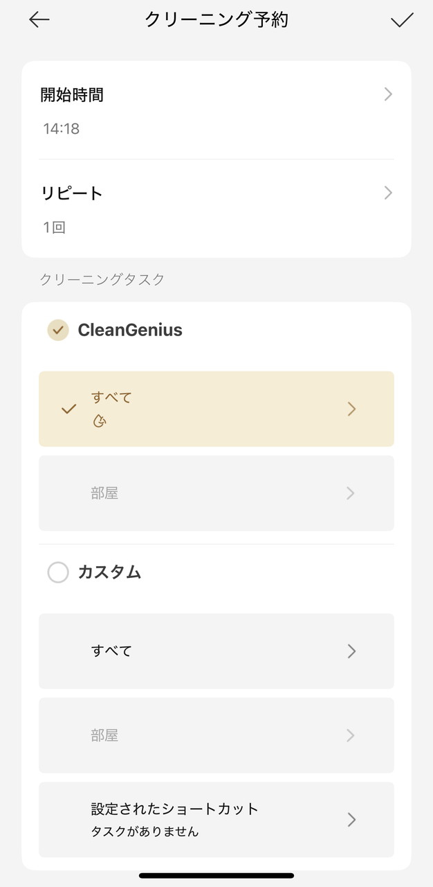Tap the water-drop mode icon under すべて

coord(100,421)
